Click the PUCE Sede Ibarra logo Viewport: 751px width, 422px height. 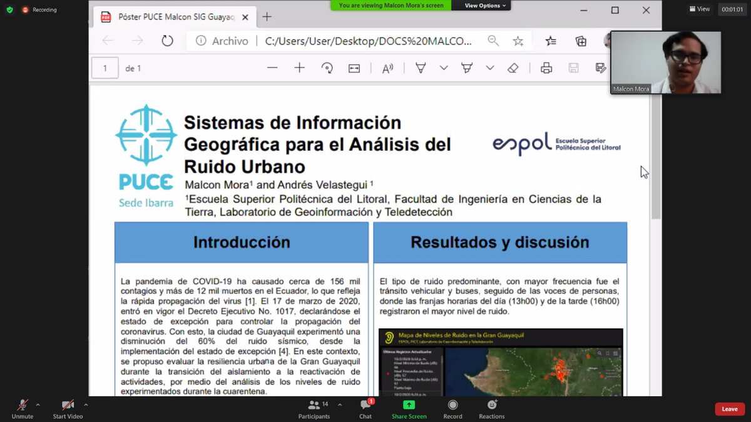[146, 156]
